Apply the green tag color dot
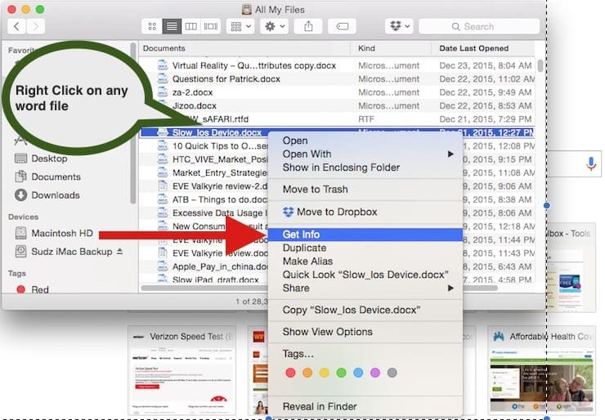Image resolution: width=605 pixels, height=420 pixels. pos(342,373)
